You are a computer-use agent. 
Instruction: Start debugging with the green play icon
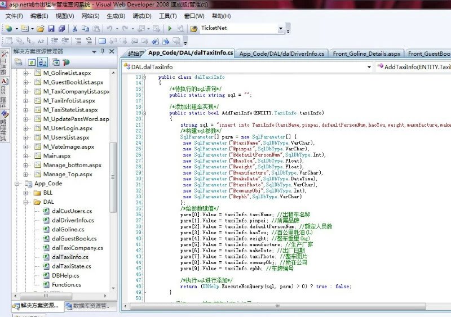tap(170, 29)
